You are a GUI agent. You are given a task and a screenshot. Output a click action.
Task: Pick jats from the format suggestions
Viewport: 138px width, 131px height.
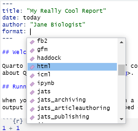pos(72,92)
